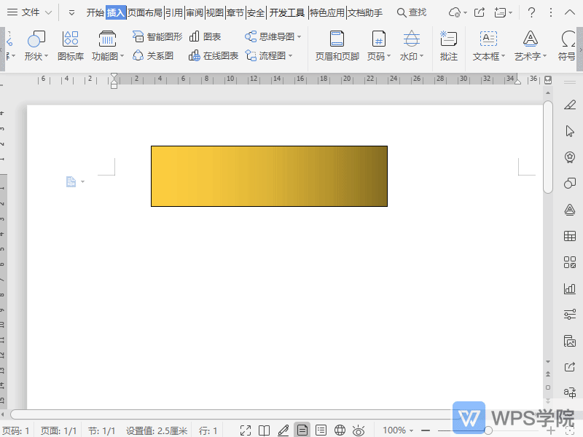The image size is (583, 437).
Task: Open the 关系图 relationship diagram tool
Action: tap(153, 55)
